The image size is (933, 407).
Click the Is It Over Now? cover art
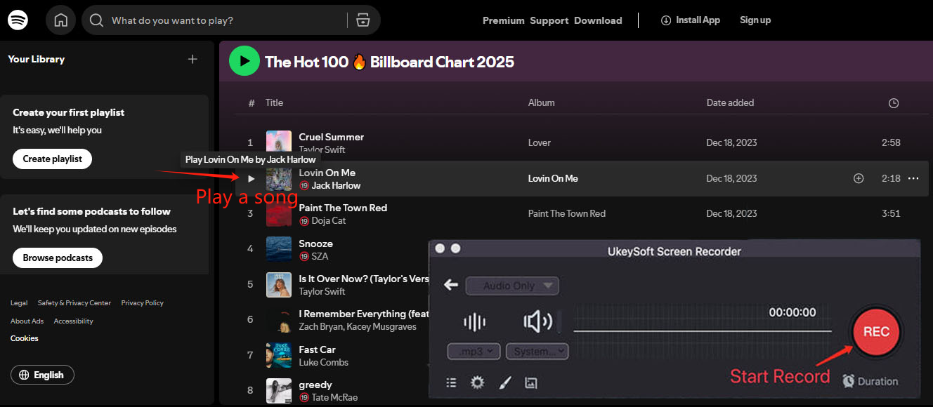pos(279,285)
